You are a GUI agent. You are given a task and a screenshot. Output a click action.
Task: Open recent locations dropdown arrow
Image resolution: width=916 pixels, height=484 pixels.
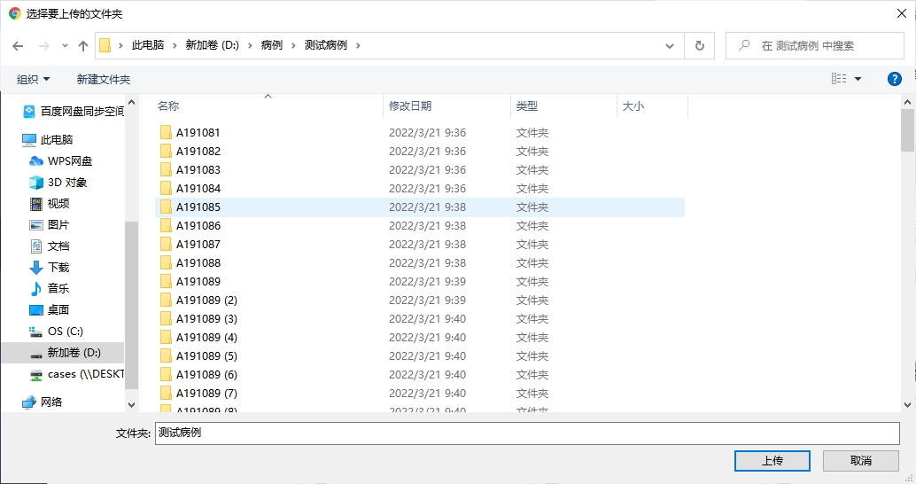(65, 46)
